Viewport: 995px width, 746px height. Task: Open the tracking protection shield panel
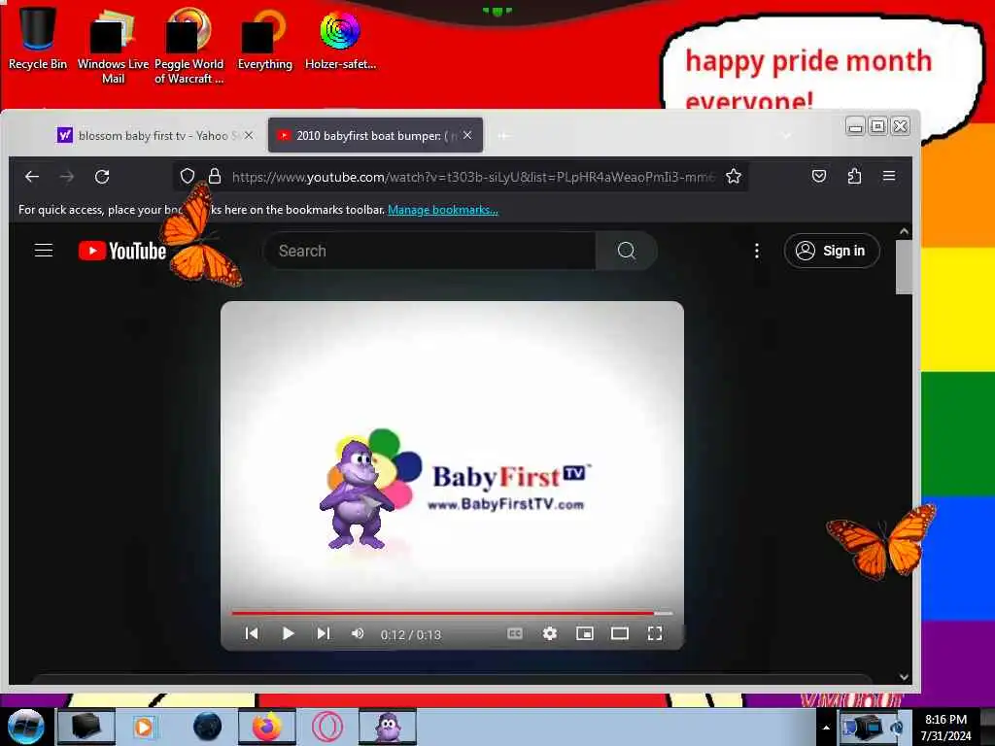[188, 176]
